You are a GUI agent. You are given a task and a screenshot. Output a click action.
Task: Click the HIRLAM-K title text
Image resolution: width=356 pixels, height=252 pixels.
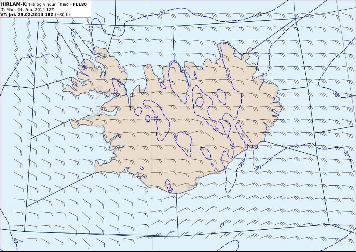pos(14,4)
